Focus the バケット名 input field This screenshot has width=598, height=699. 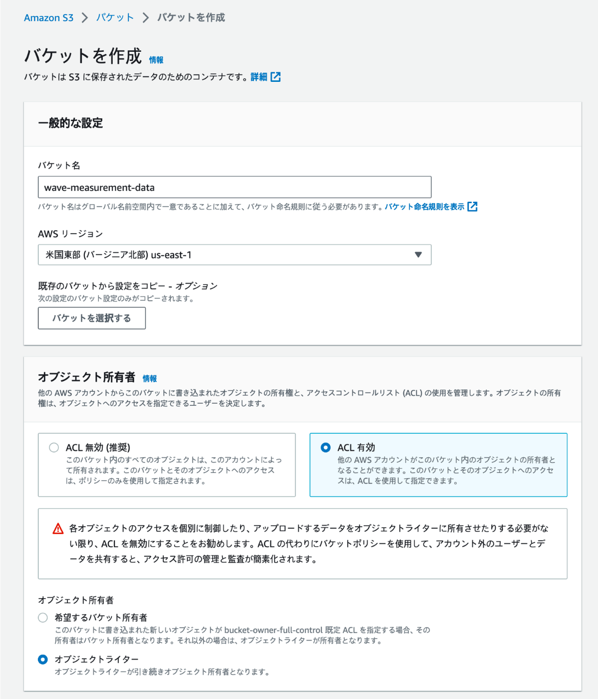point(235,187)
